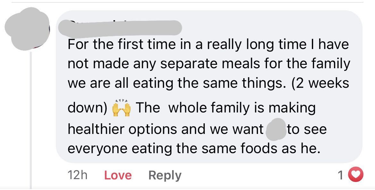Open the commenter's blurred profile picture
Screen dimensions: 375x190
pyautogui.click(x=27, y=29)
